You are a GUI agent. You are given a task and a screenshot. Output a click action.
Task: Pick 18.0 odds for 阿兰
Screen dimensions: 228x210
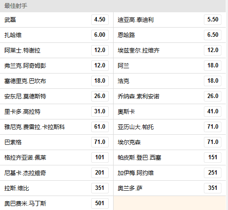[x=213, y=66]
